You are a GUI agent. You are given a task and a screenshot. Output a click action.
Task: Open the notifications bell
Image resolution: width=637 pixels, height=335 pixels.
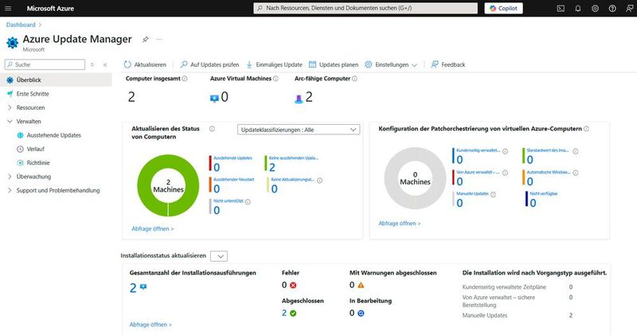pyautogui.click(x=578, y=8)
